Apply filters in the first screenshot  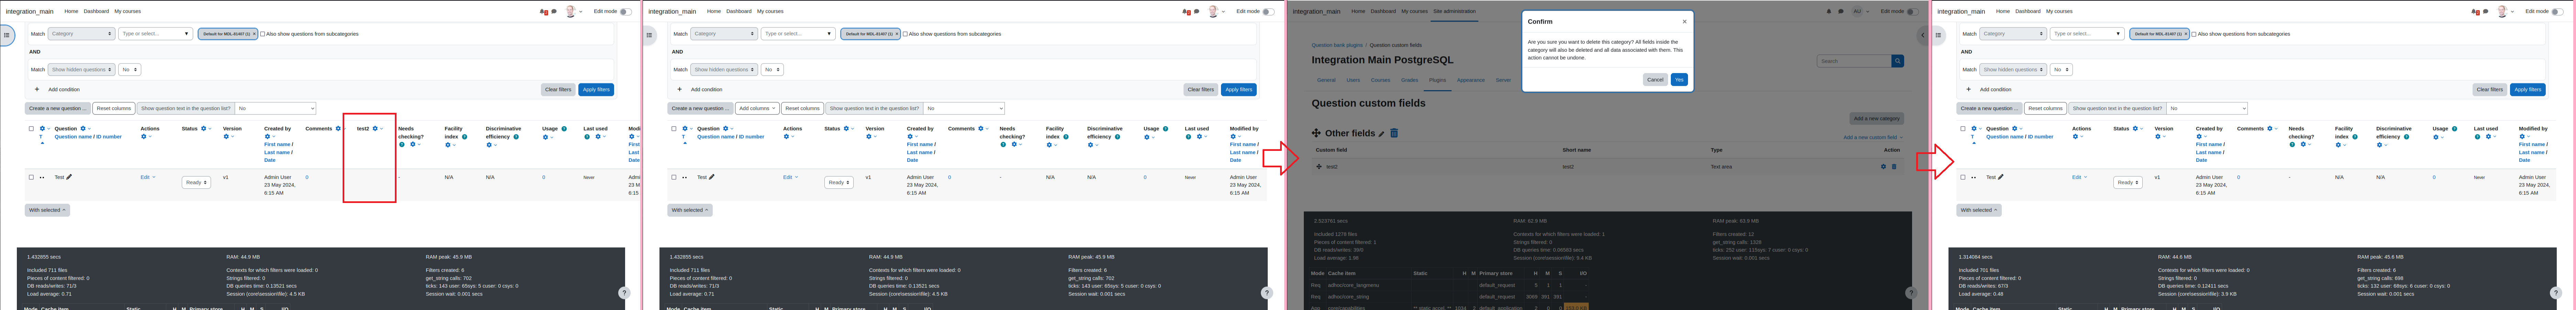(596, 90)
